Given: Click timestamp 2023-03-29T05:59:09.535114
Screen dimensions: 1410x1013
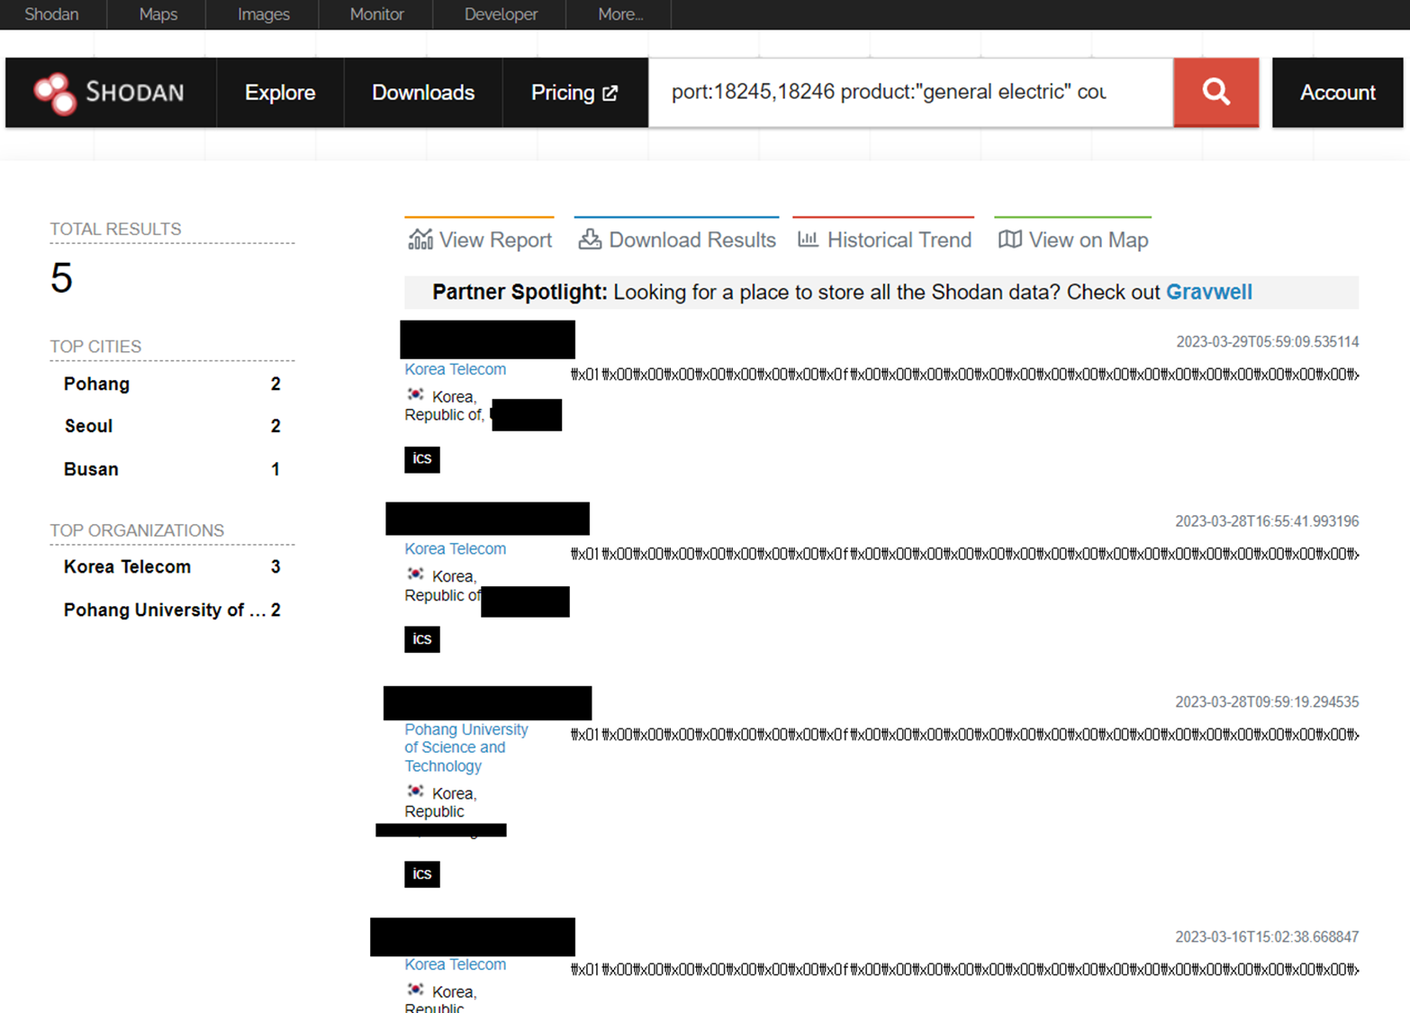Looking at the screenshot, I should pos(1267,342).
